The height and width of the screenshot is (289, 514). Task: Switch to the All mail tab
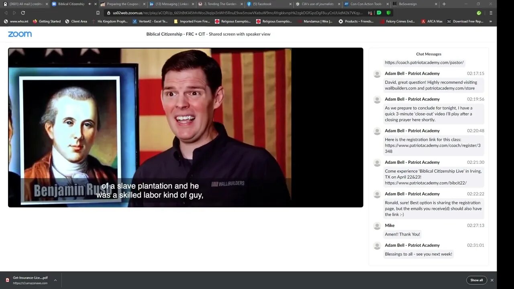click(x=25, y=4)
